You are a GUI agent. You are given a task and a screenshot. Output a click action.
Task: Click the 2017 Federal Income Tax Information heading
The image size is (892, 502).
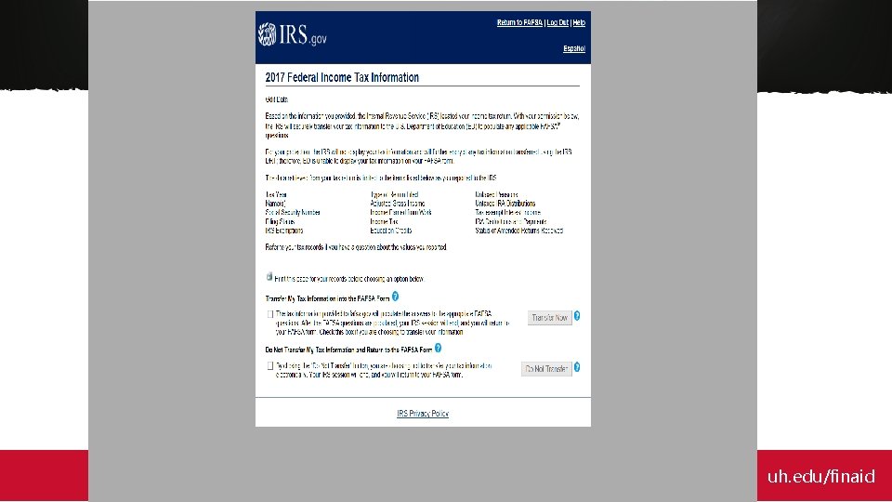click(x=342, y=77)
